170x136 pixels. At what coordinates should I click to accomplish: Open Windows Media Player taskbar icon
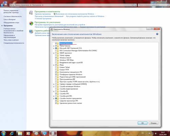(28, 134)
